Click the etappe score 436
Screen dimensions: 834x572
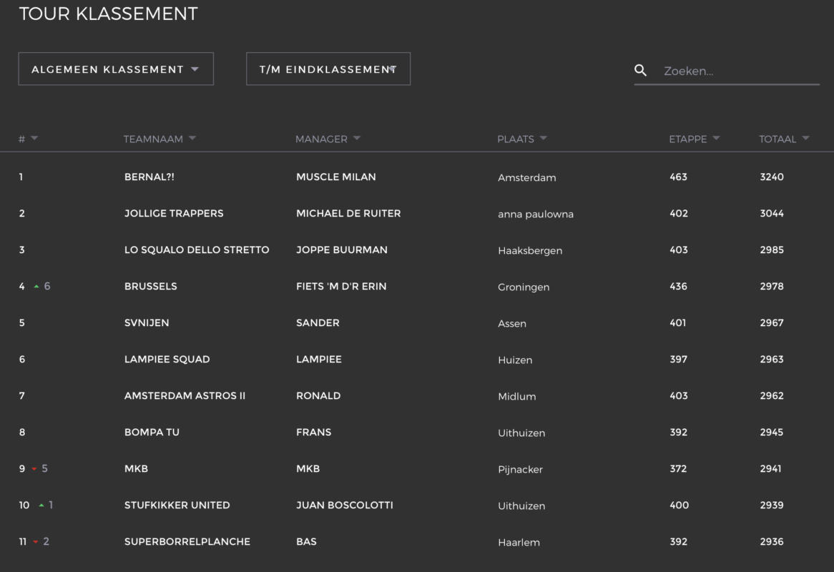[678, 287]
